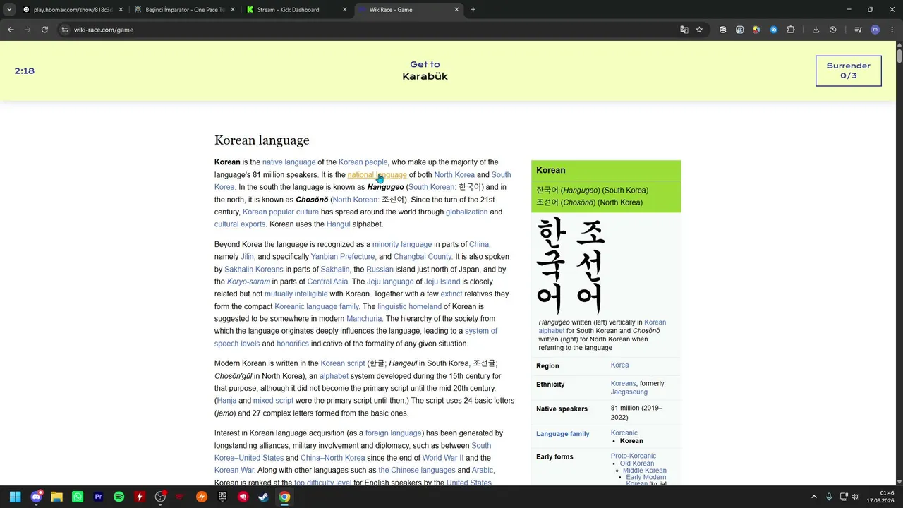Open the Proto-Koreanic link in infobox
The image size is (903, 508).
point(634,456)
